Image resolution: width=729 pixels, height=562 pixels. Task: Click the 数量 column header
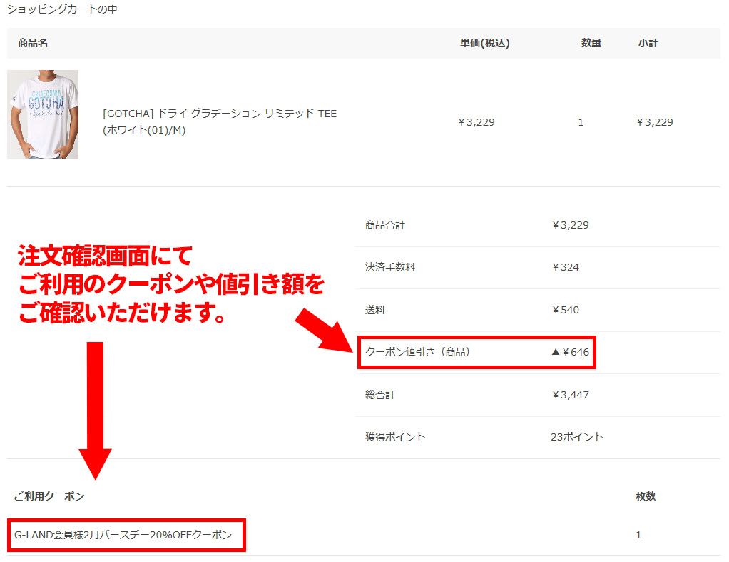tap(592, 43)
